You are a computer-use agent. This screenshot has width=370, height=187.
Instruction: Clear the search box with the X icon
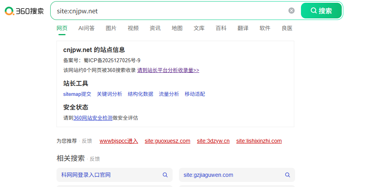(292, 11)
